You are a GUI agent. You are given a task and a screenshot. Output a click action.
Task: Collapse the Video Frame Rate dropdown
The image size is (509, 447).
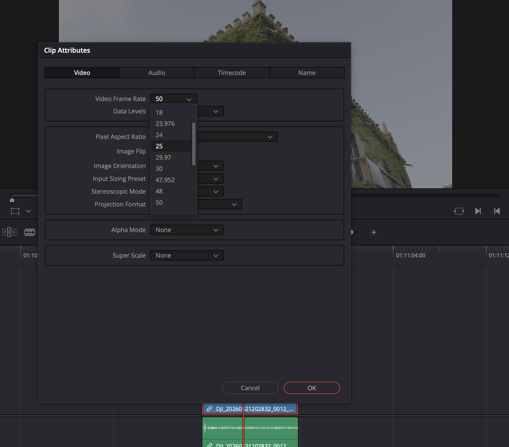pos(173,99)
